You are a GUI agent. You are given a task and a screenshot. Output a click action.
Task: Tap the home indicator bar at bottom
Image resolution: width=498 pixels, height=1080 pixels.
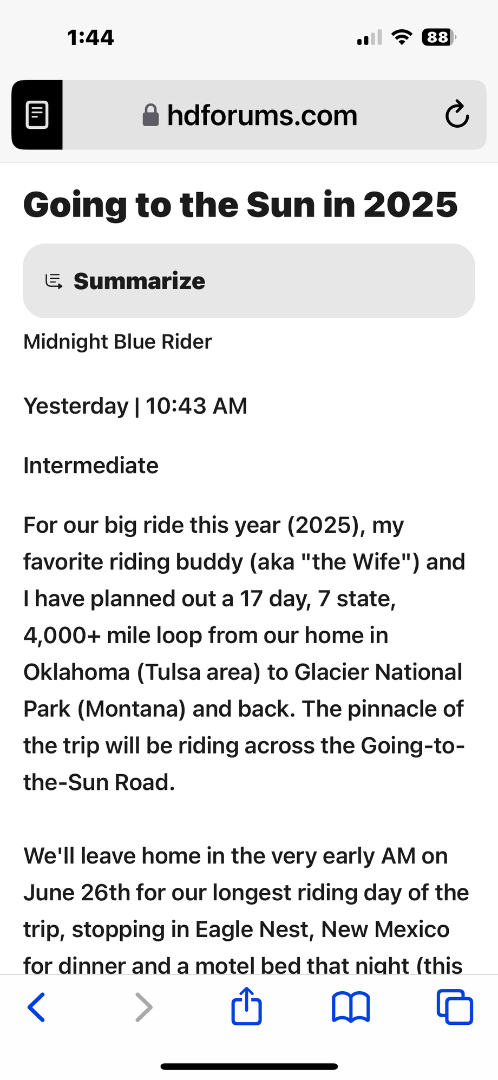tap(249, 1066)
